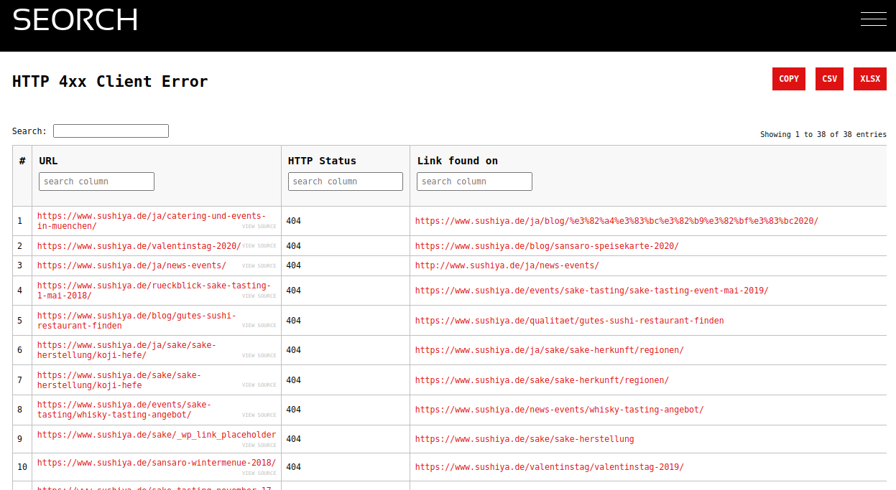Viewport: 896px width, 490px height.
Task: Open qualitaet/gutes-sushi-restaurant-finden link
Action: 570,321
